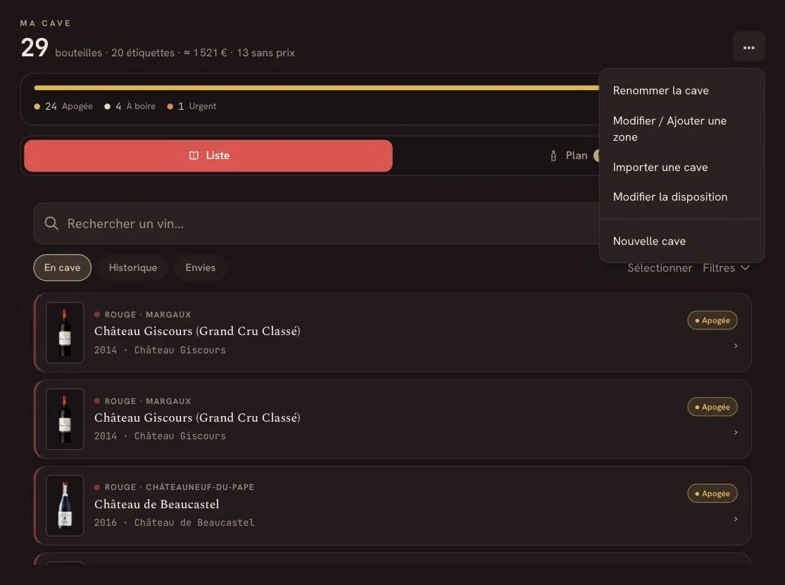Image resolution: width=785 pixels, height=585 pixels.
Task: Expand first Château Giscours row chevron
Action: click(736, 346)
